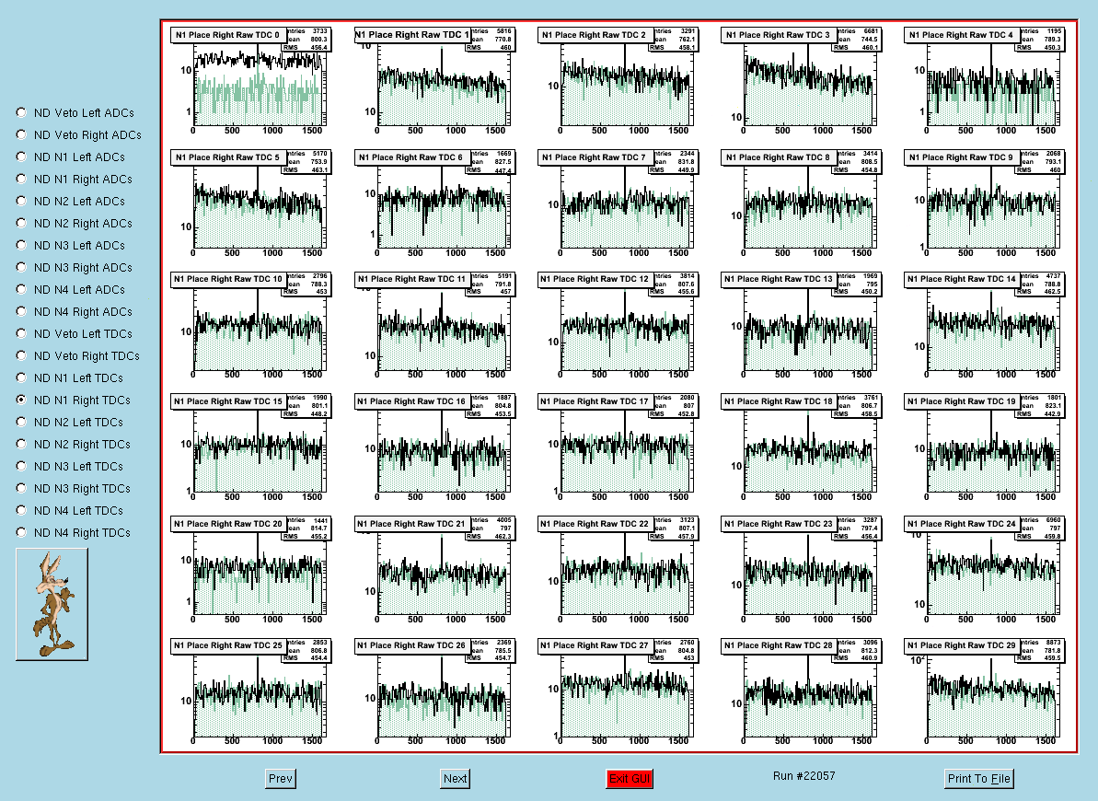Click the Run #22057 label
The height and width of the screenshot is (801, 1098).
click(x=803, y=776)
